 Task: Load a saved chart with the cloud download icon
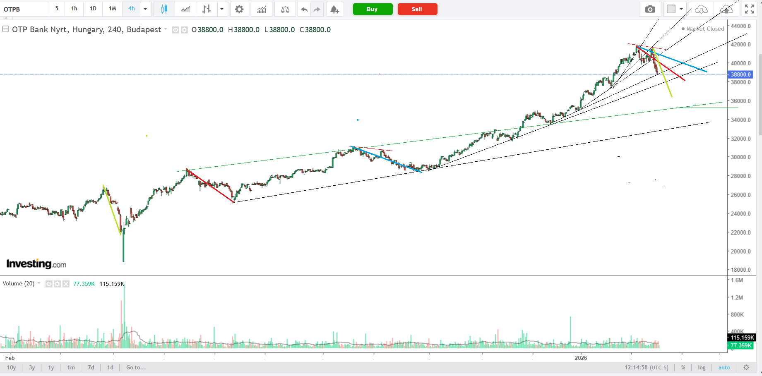pyautogui.click(x=701, y=9)
